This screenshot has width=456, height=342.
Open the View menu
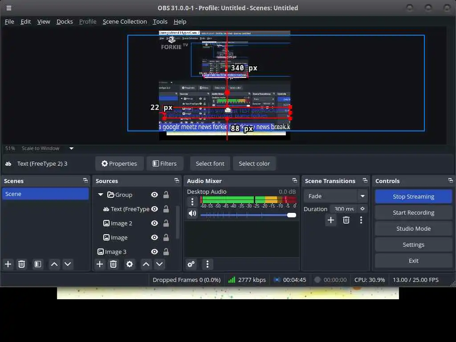click(44, 21)
